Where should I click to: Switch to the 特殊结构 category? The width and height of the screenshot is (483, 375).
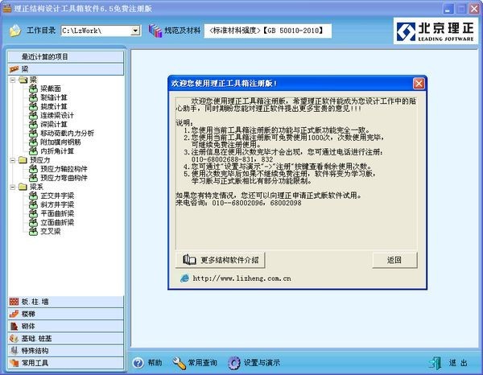(x=66, y=351)
